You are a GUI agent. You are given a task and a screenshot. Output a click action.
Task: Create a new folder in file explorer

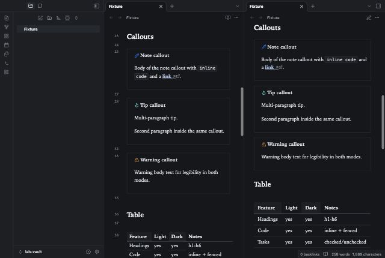(x=49, y=18)
